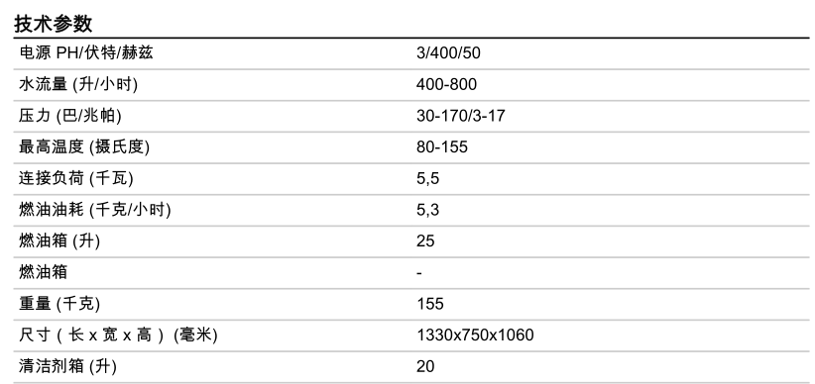This screenshot has width=815, height=384.
Task: Select the 清洁剂箱 (升) label
Action: tap(68, 366)
